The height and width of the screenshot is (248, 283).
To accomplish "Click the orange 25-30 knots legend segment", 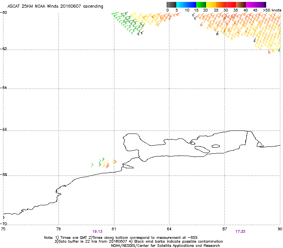I will 221,5.
